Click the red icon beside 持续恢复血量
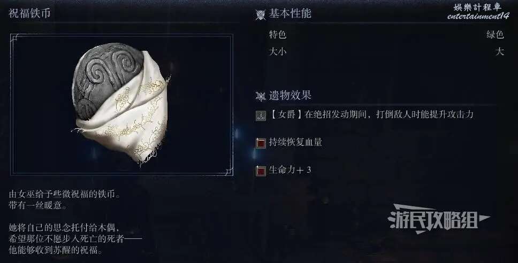The height and width of the screenshot is (263, 518). pyautogui.click(x=261, y=143)
